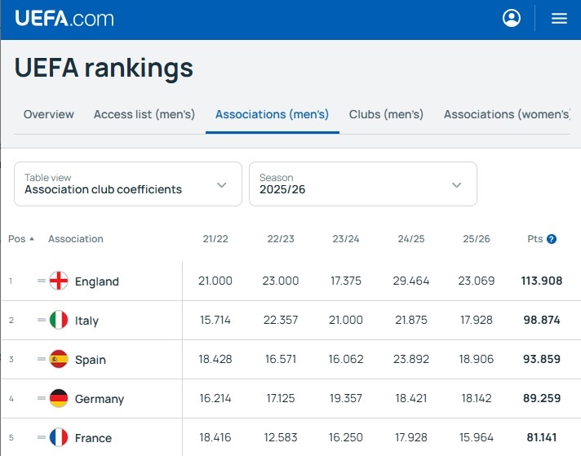Click the 24/25 column header
The image size is (581, 456).
tap(411, 239)
